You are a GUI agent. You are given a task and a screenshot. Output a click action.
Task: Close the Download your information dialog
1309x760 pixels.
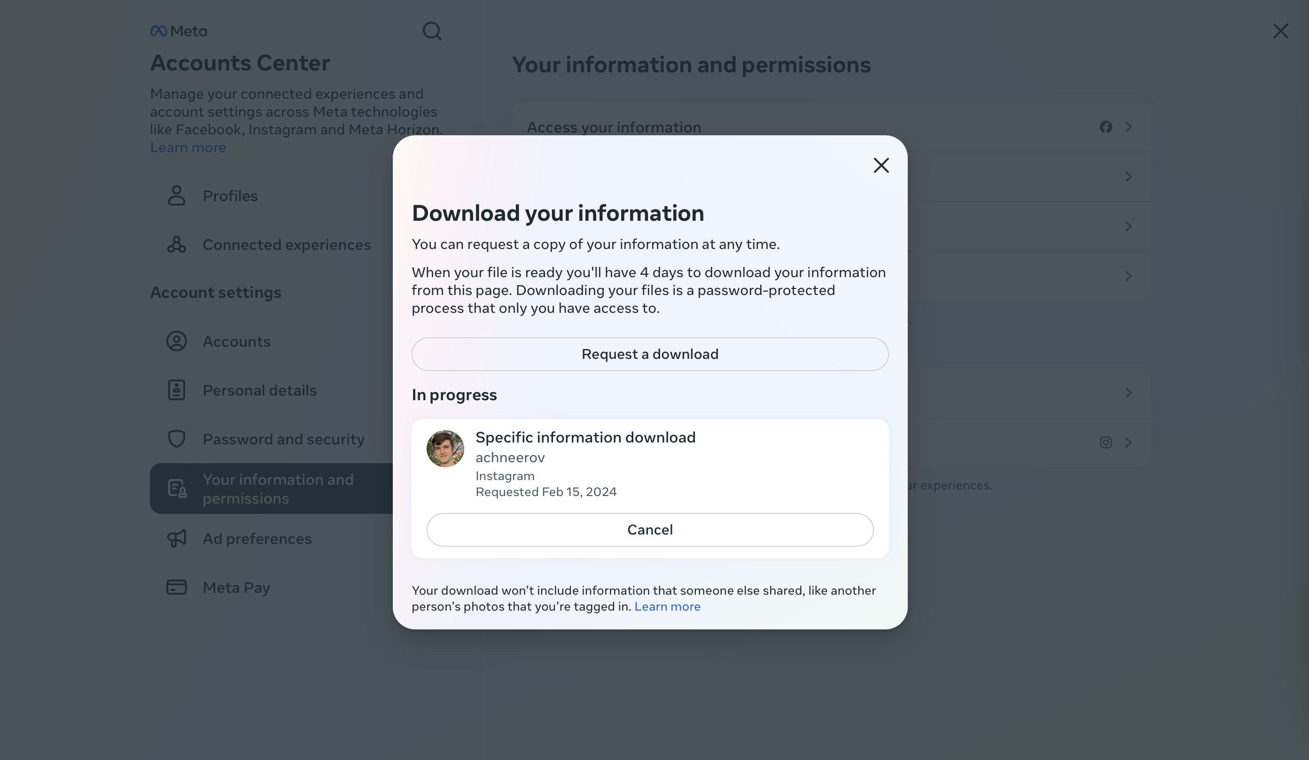click(881, 166)
